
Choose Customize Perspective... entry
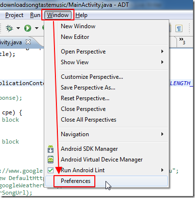point(106,77)
